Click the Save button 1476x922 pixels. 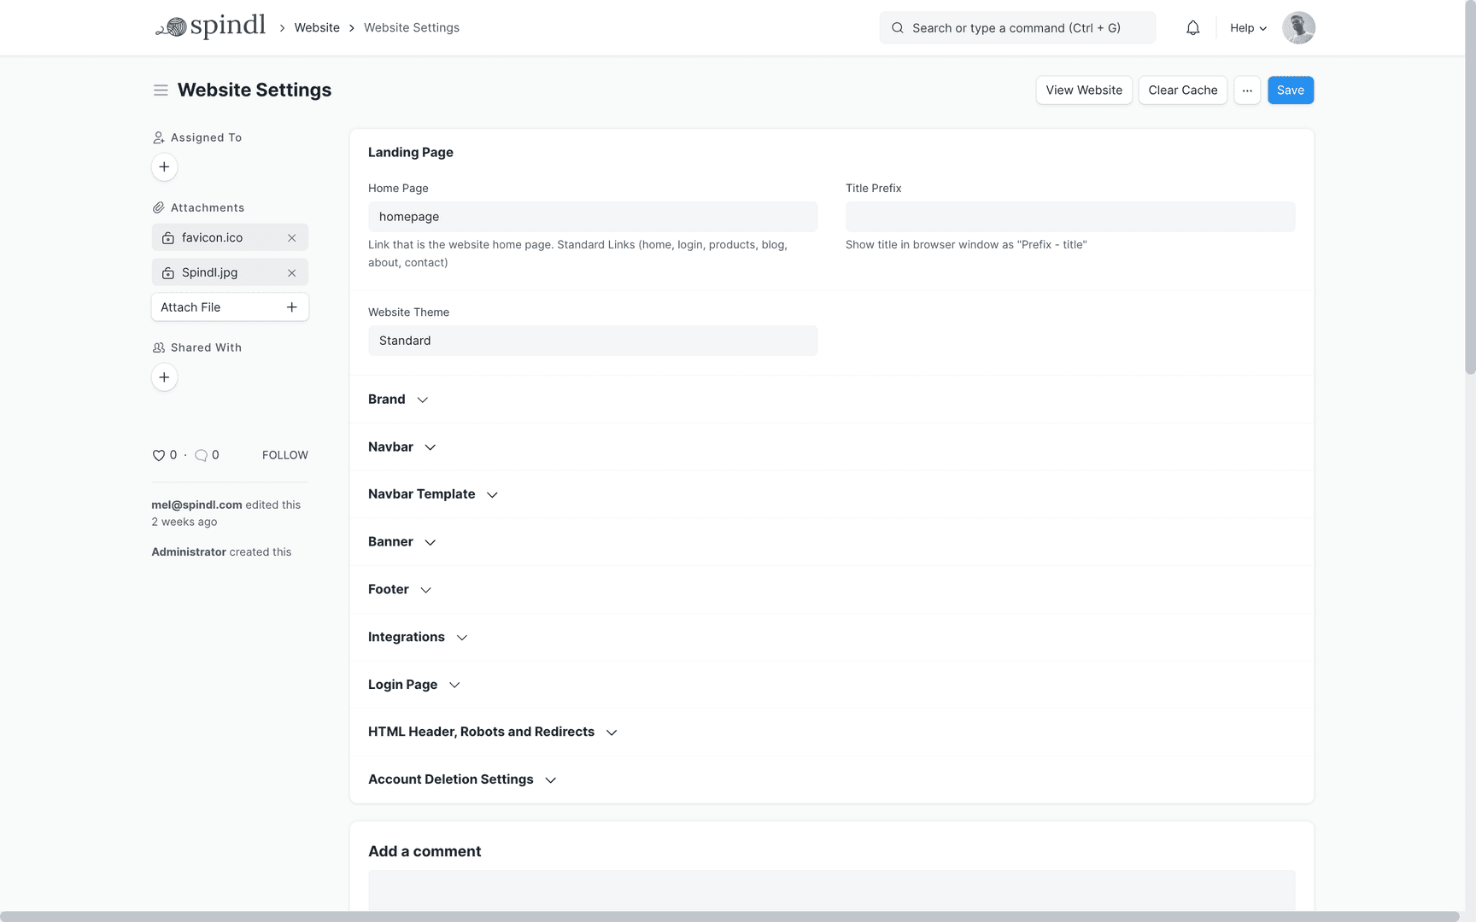[1291, 90]
